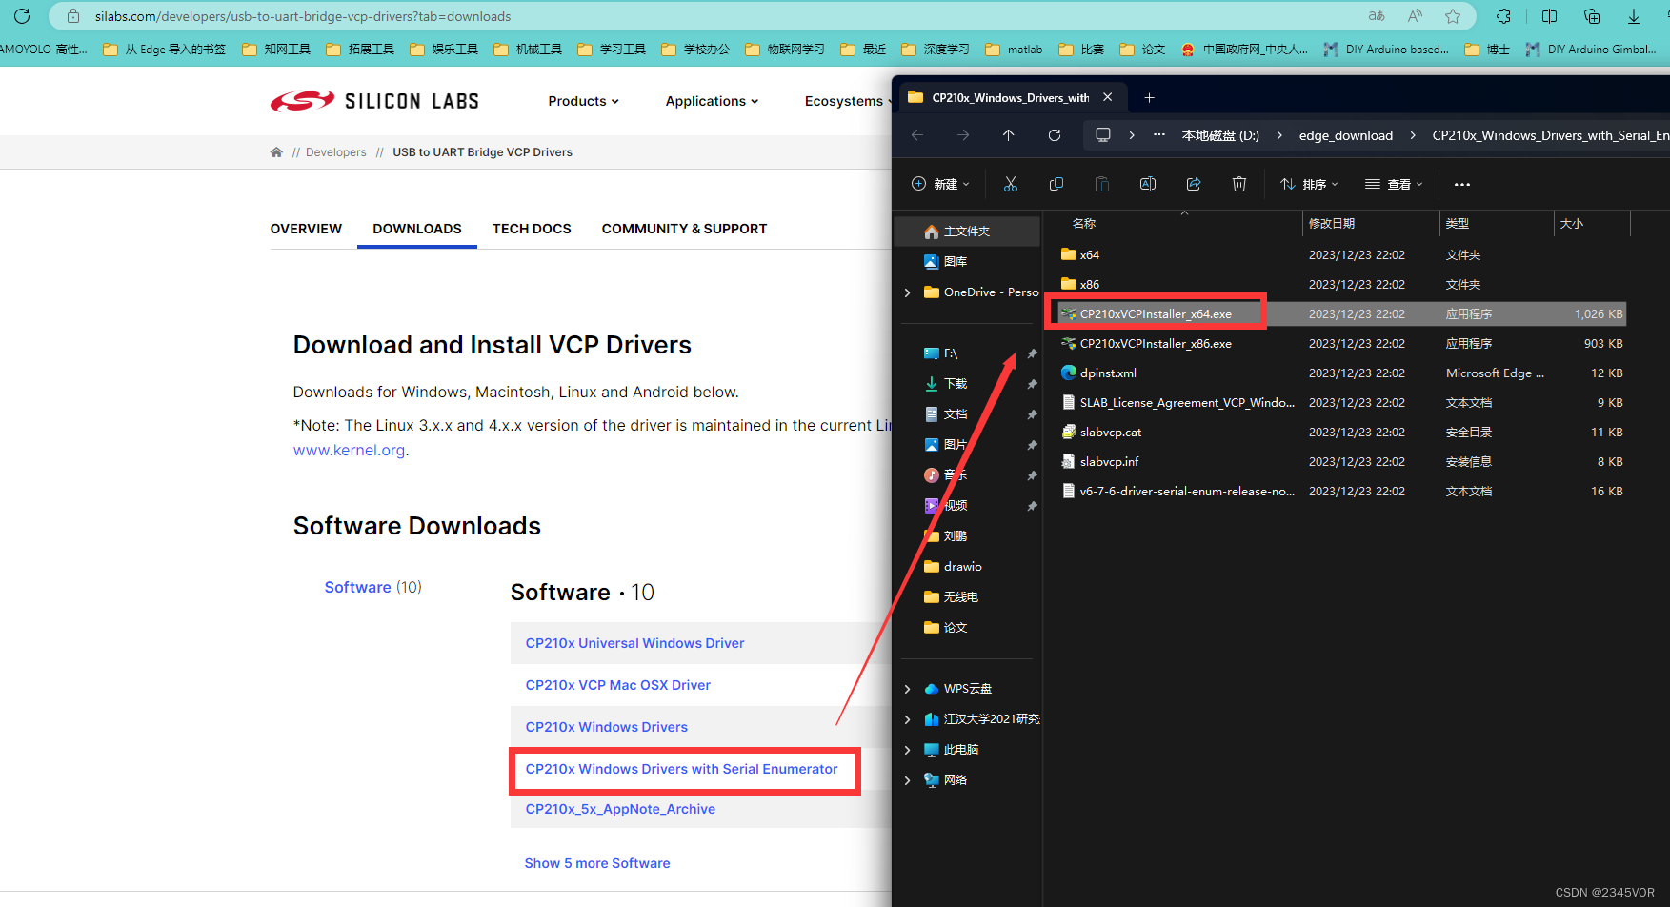Switch to COMMUNITY & SUPPORT tab
Image resolution: width=1670 pixels, height=907 pixels.
(x=684, y=229)
